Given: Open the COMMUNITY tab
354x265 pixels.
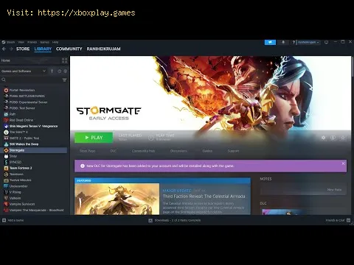Looking at the screenshot, I should (x=69, y=49).
